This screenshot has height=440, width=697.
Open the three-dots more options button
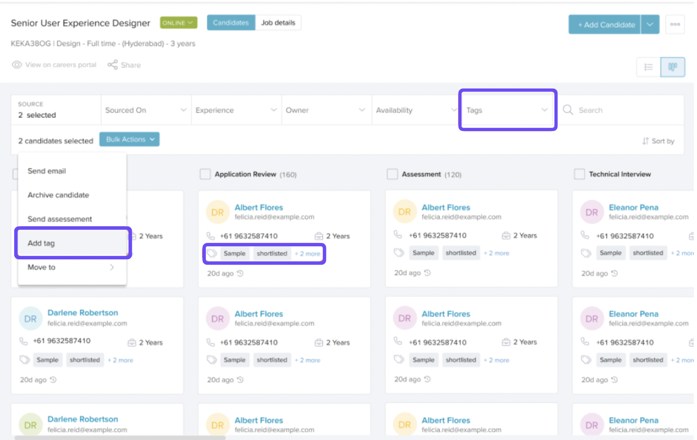(675, 25)
